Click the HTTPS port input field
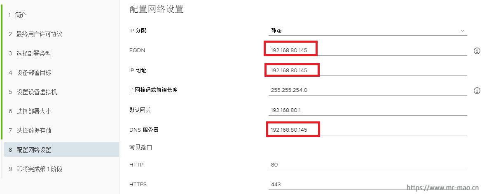This screenshot has height=194, width=482. tap(367, 185)
